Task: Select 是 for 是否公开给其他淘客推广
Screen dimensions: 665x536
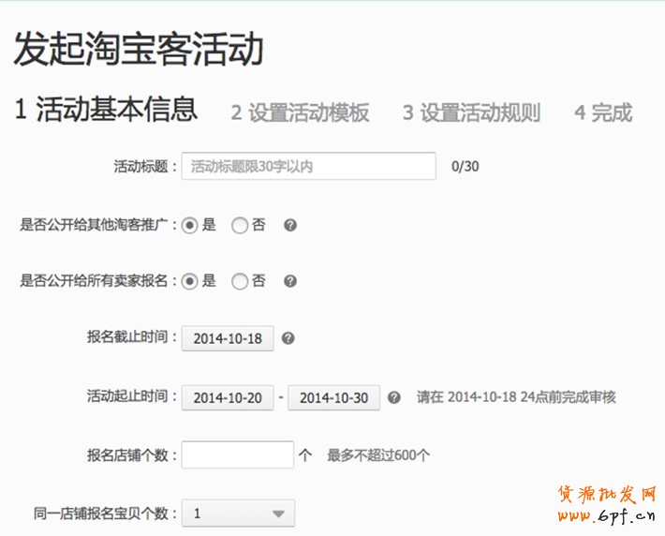Action: [x=189, y=225]
